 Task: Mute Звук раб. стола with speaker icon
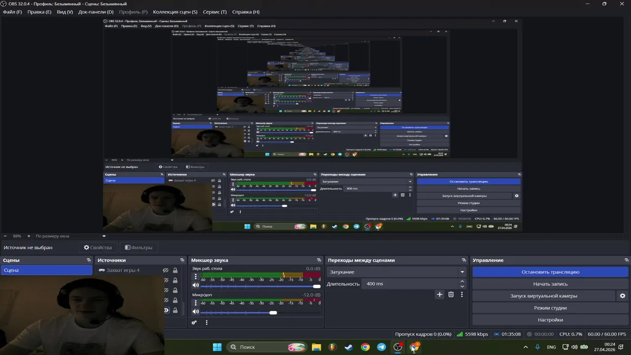196,285
